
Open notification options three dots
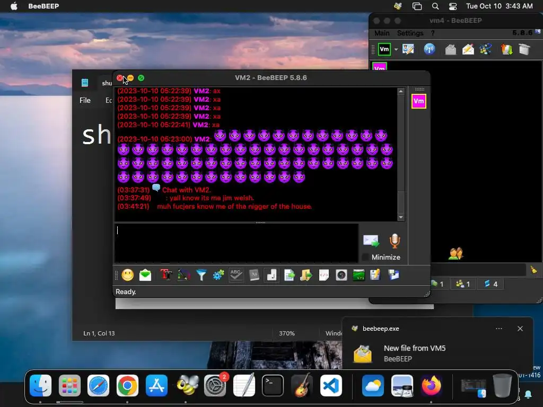[x=499, y=329]
